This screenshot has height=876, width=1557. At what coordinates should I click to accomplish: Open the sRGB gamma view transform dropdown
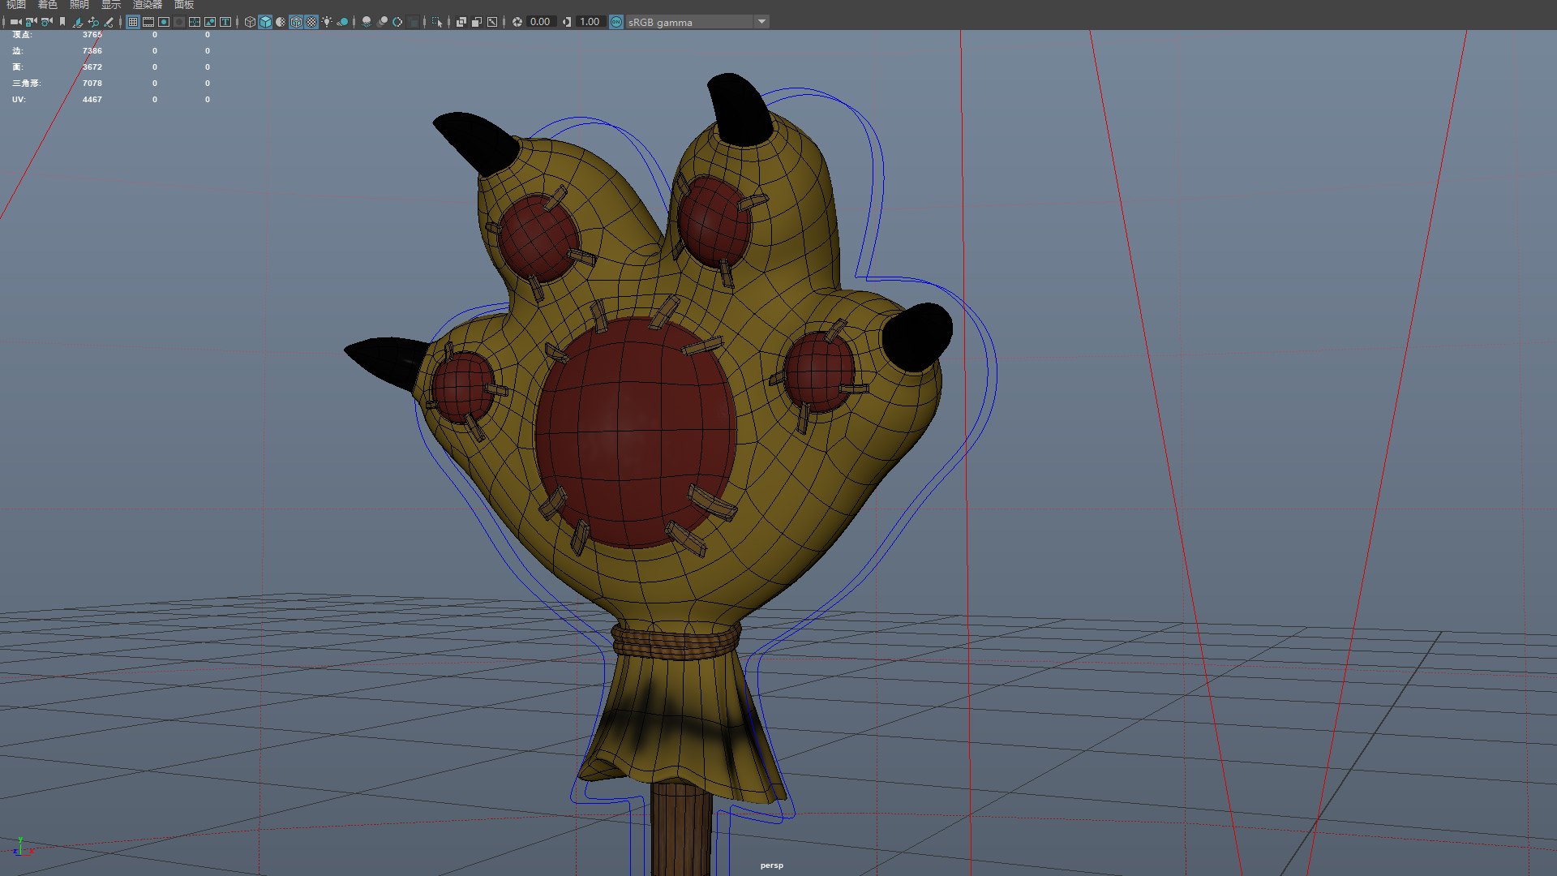(761, 22)
